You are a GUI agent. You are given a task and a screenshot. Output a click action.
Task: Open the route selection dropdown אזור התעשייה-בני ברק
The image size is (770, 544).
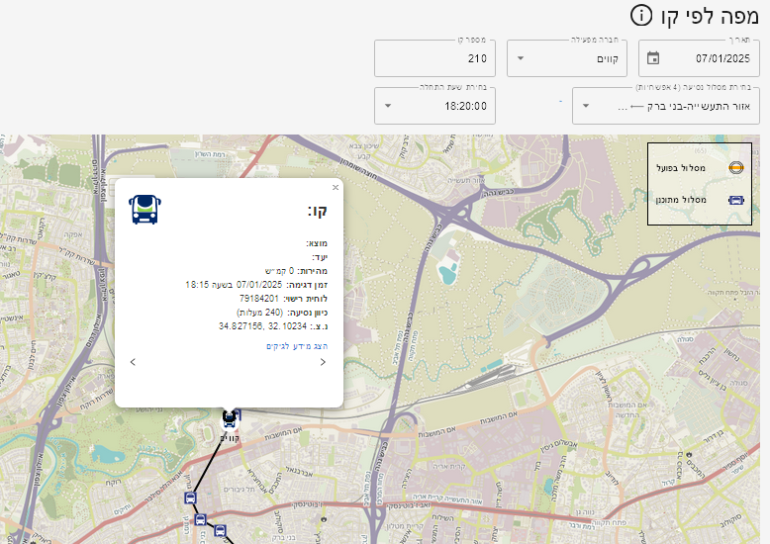[665, 106]
